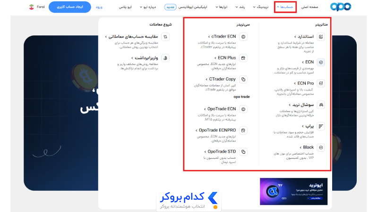Expand the تریدینگ menu
378x212 pixels.
coord(261,7)
